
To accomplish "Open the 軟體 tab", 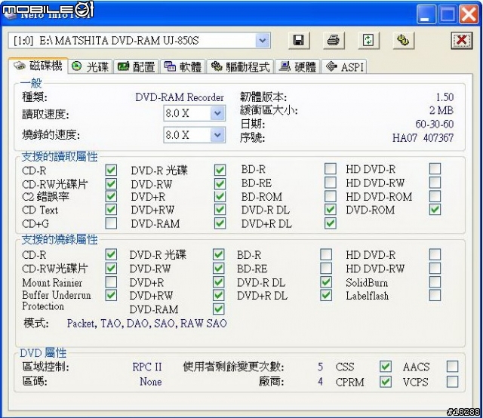I will [x=183, y=66].
